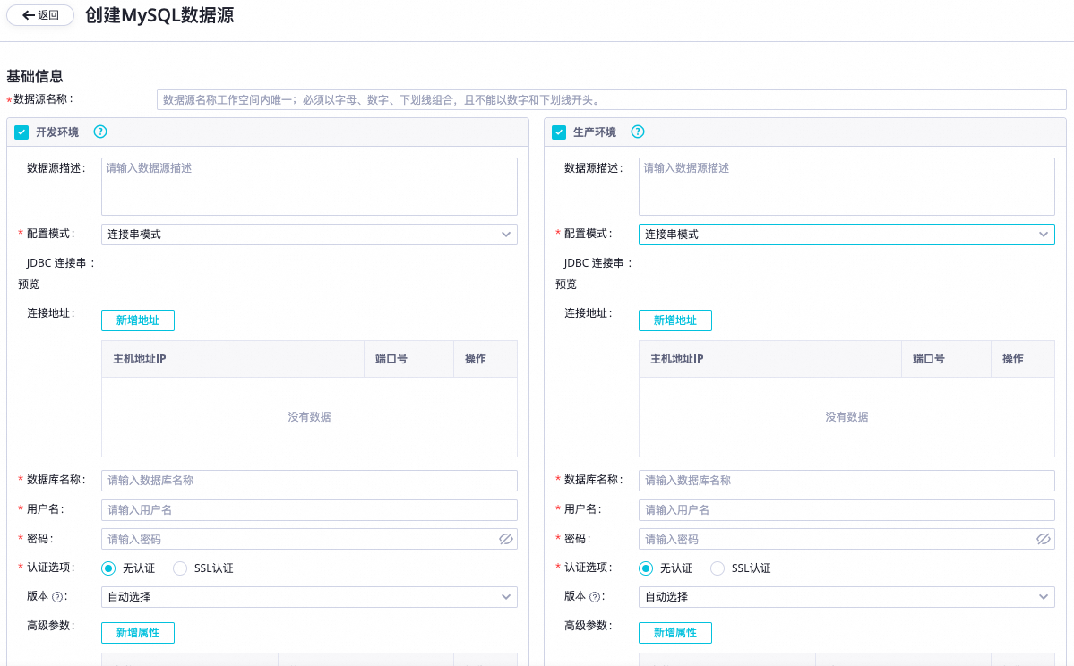The image size is (1074, 666).
Task: Open 配置模式 dropdown in 开发环境
Action: pyautogui.click(x=309, y=235)
